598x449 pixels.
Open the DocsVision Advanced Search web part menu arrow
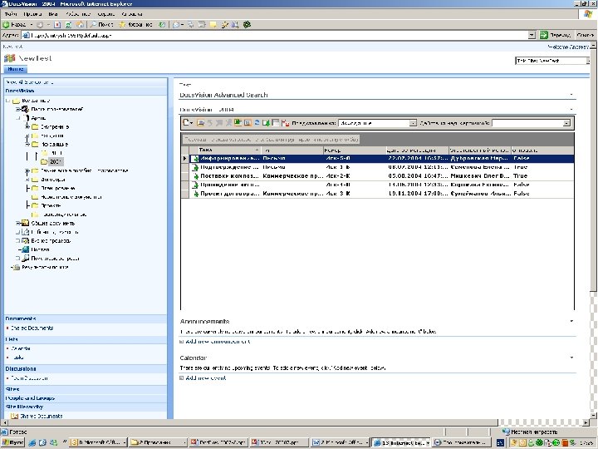click(571, 94)
